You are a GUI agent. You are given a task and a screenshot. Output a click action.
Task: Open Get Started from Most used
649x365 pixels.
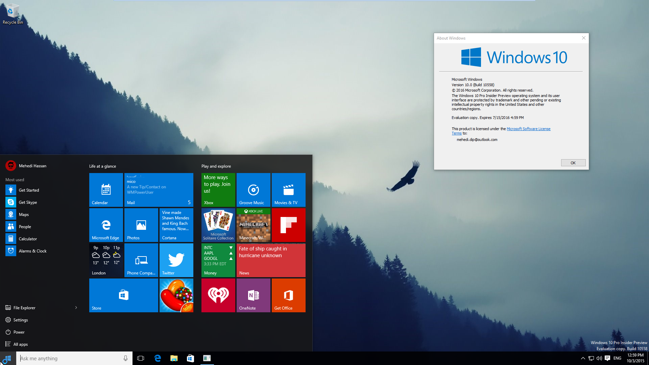point(42,190)
